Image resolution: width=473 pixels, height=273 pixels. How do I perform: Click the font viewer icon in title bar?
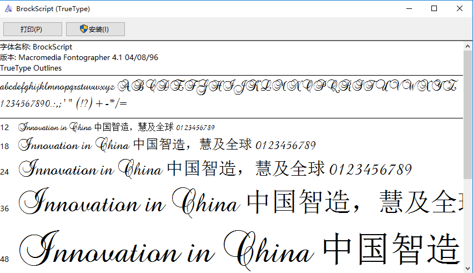(8, 9)
